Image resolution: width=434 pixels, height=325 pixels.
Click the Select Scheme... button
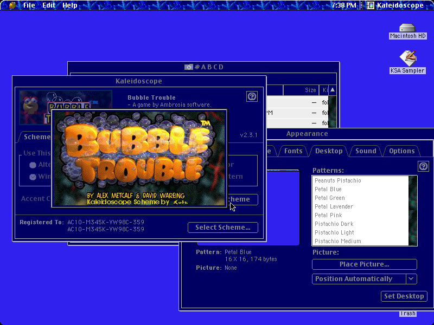pyautogui.click(x=223, y=227)
